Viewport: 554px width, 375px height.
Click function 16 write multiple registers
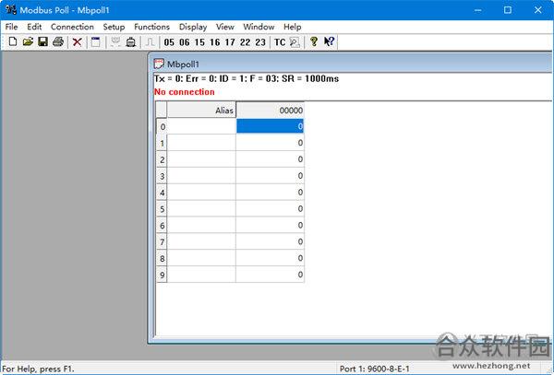coord(215,42)
